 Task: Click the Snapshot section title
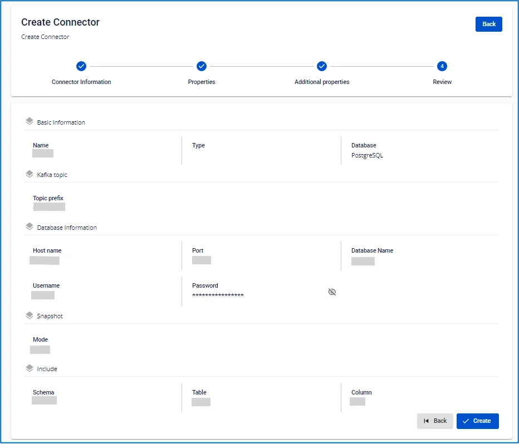click(x=50, y=316)
